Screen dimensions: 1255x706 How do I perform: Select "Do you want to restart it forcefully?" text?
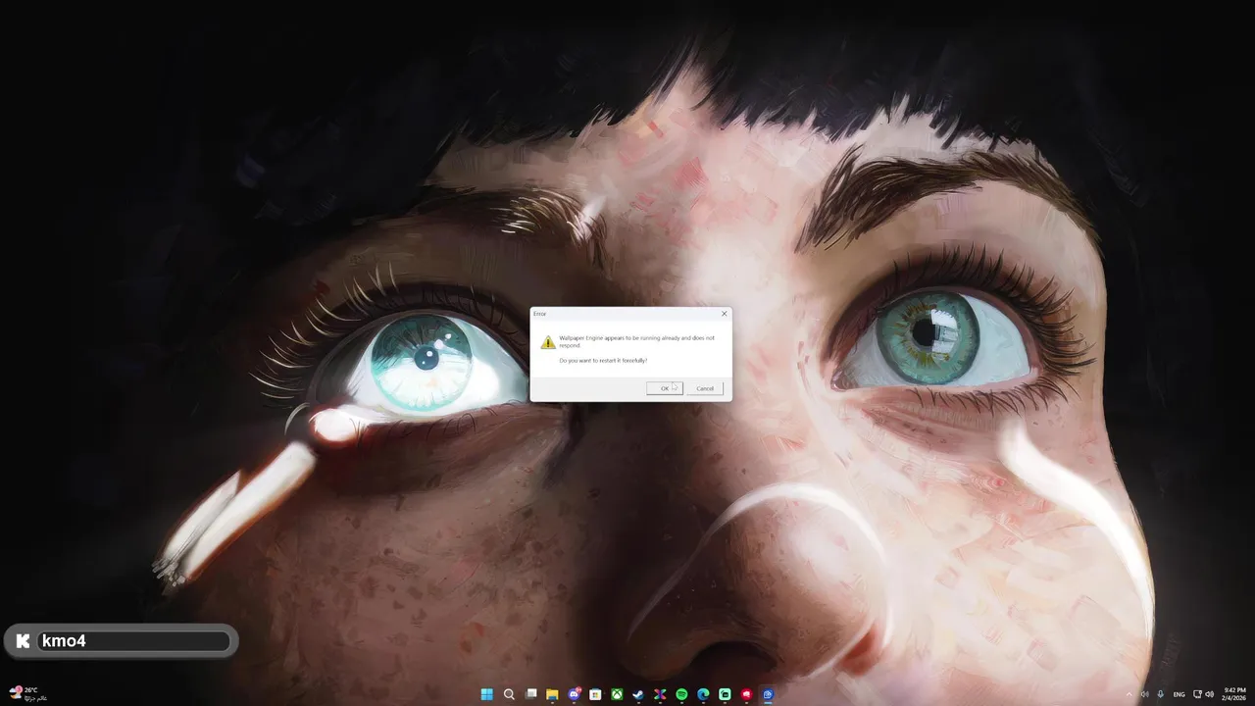click(x=603, y=361)
